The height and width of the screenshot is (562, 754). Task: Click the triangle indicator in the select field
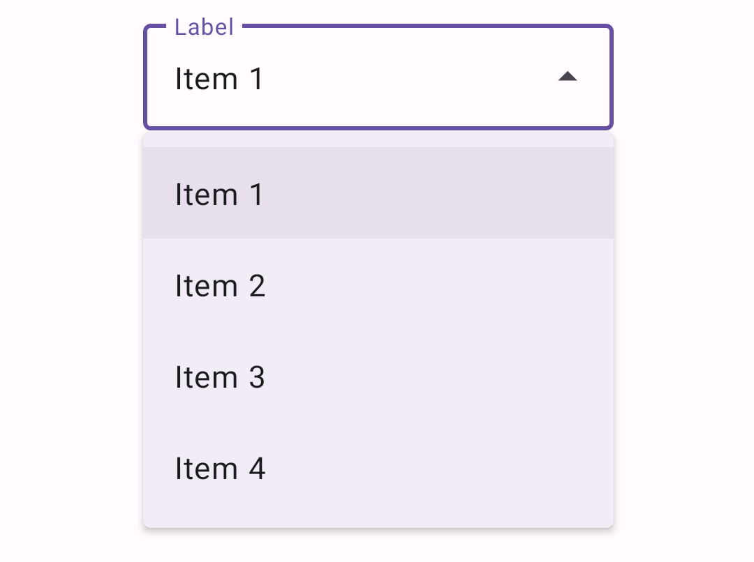569,77
